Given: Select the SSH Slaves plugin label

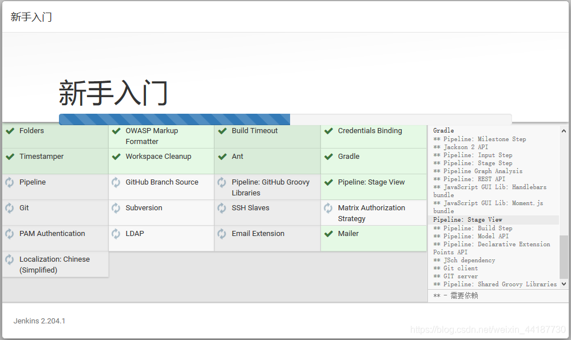Looking at the screenshot, I should click(251, 207).
